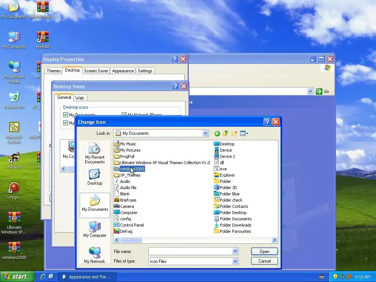Click the file list scroll right arrow
The height and width of the screenshot is (282, 376).
[x=274, y=240]
